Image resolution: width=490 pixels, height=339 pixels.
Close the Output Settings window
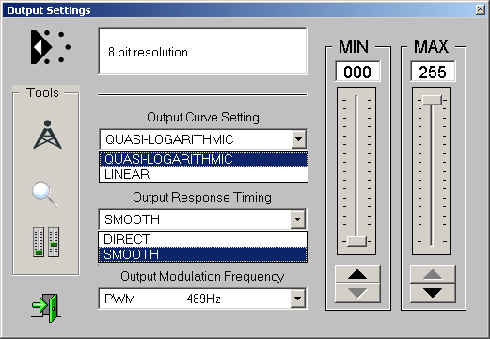pos(480,9)
